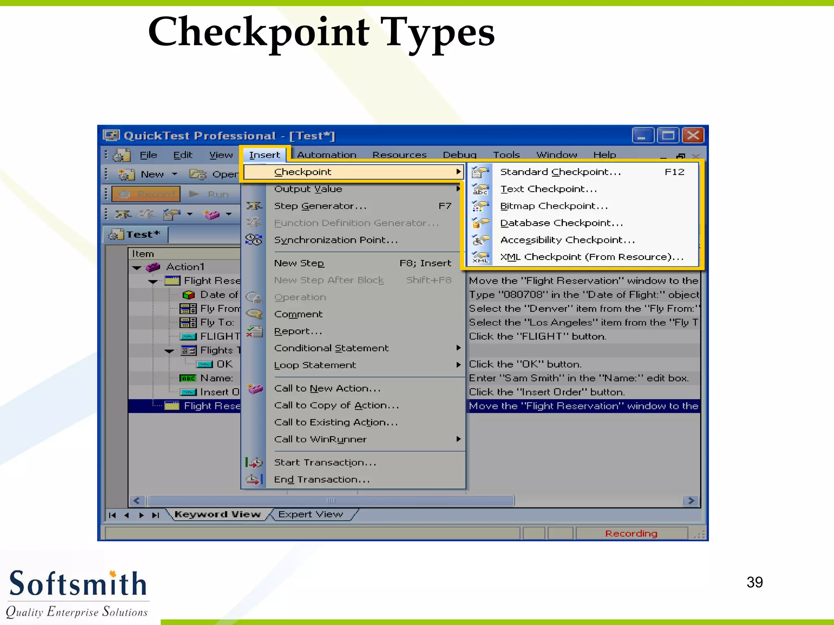Click the Call to New Action icon
This screenshot has height=625, width=834.
point(255,388)
